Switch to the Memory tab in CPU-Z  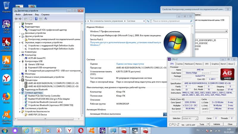click(x=199, y=64)
